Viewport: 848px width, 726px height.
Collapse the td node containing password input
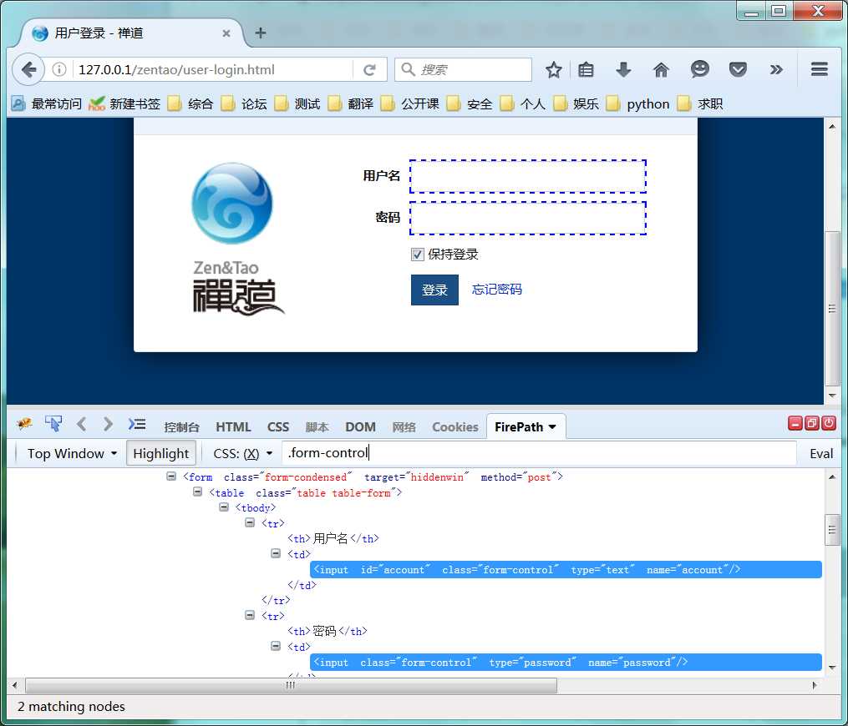click(275, 646)
